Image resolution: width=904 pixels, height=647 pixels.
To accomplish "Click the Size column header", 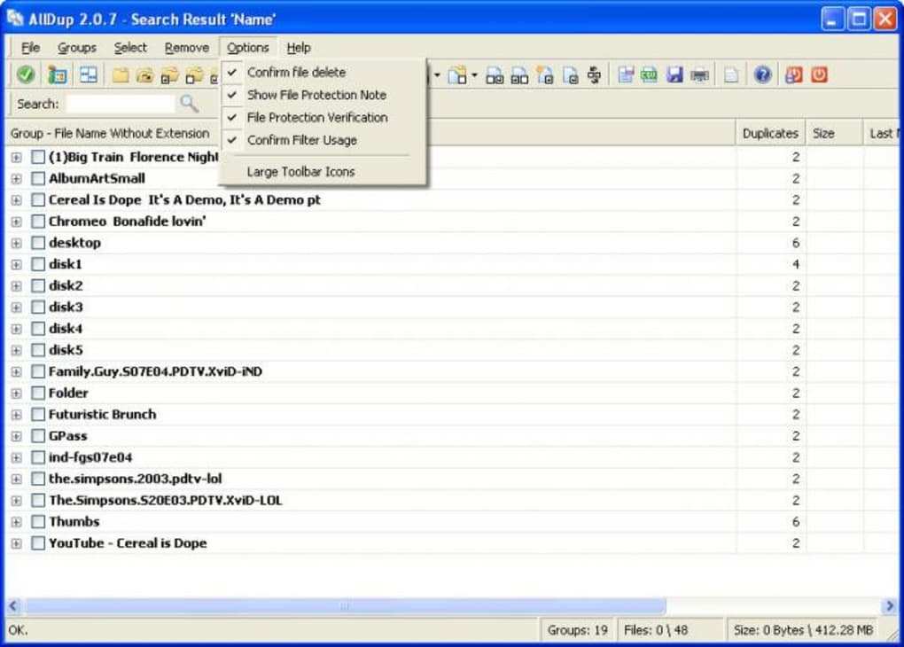I will point(823,133).
